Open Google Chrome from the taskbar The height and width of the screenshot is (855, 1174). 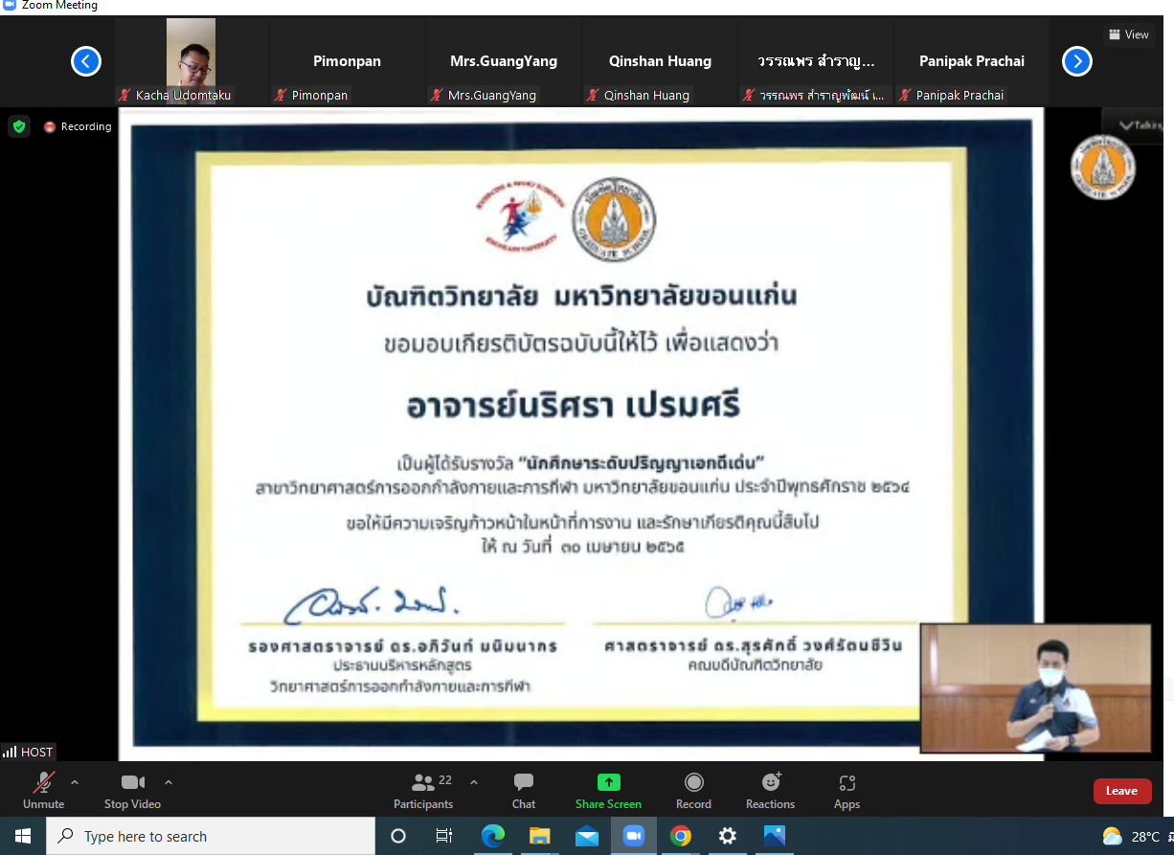(681, 836)
